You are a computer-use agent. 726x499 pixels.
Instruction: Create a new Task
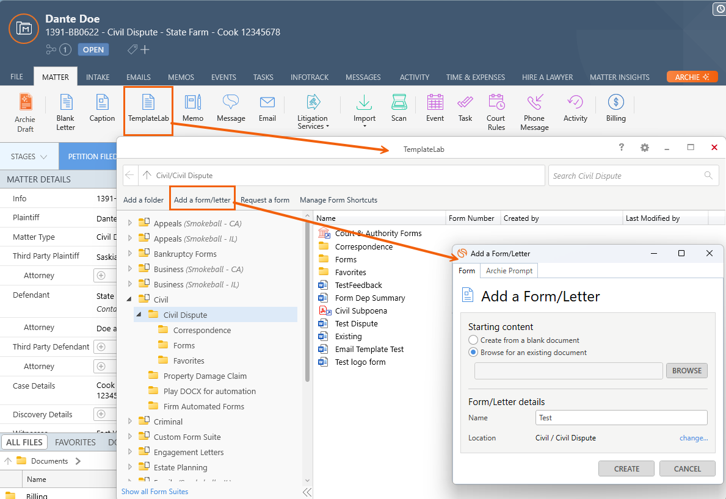click(x=465, y=108)
